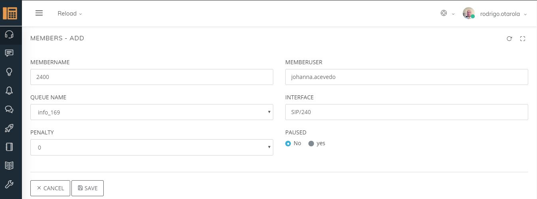537x199 pixels.
Task: Open notifications bell in sidebar
Action: 9,91
